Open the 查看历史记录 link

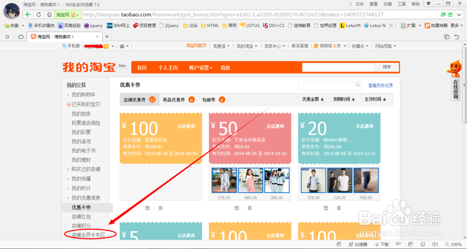(381, 85)
